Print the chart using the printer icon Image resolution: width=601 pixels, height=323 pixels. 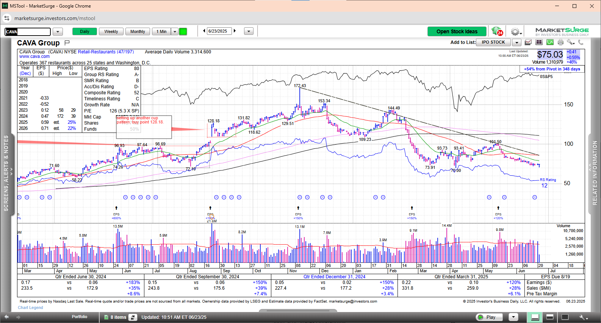tap(560, 42)
